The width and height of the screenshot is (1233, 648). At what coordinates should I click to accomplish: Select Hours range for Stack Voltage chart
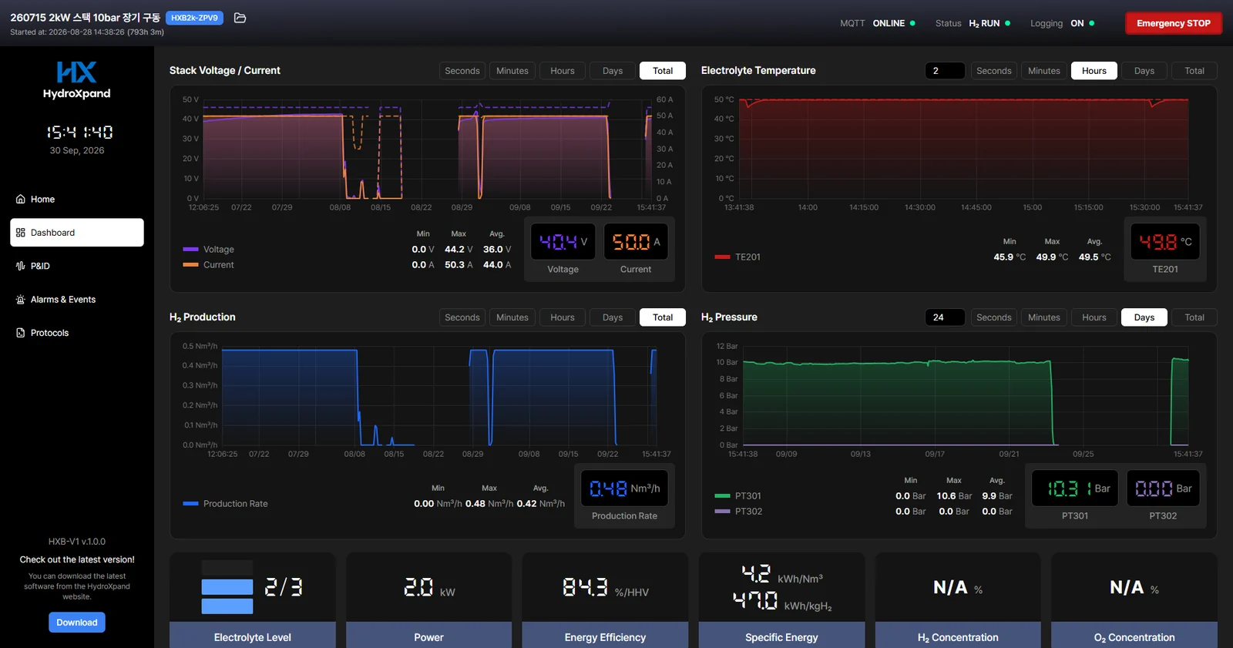(563, 71)
